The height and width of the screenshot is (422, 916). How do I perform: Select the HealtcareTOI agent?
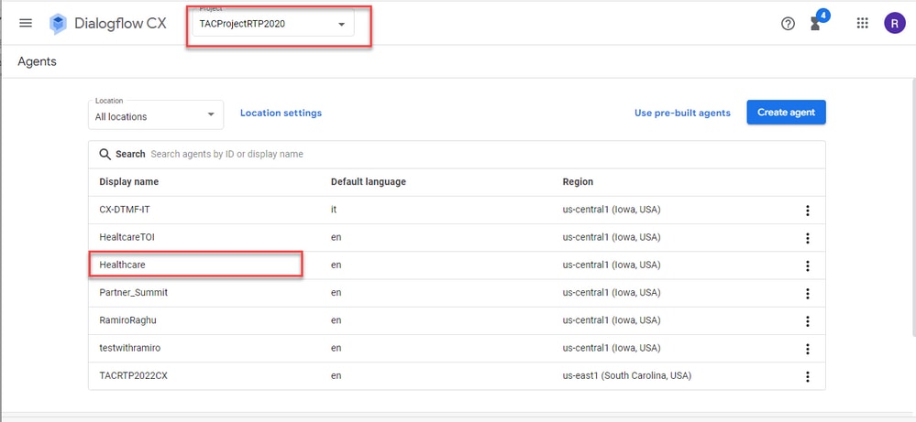click(127, 237)
